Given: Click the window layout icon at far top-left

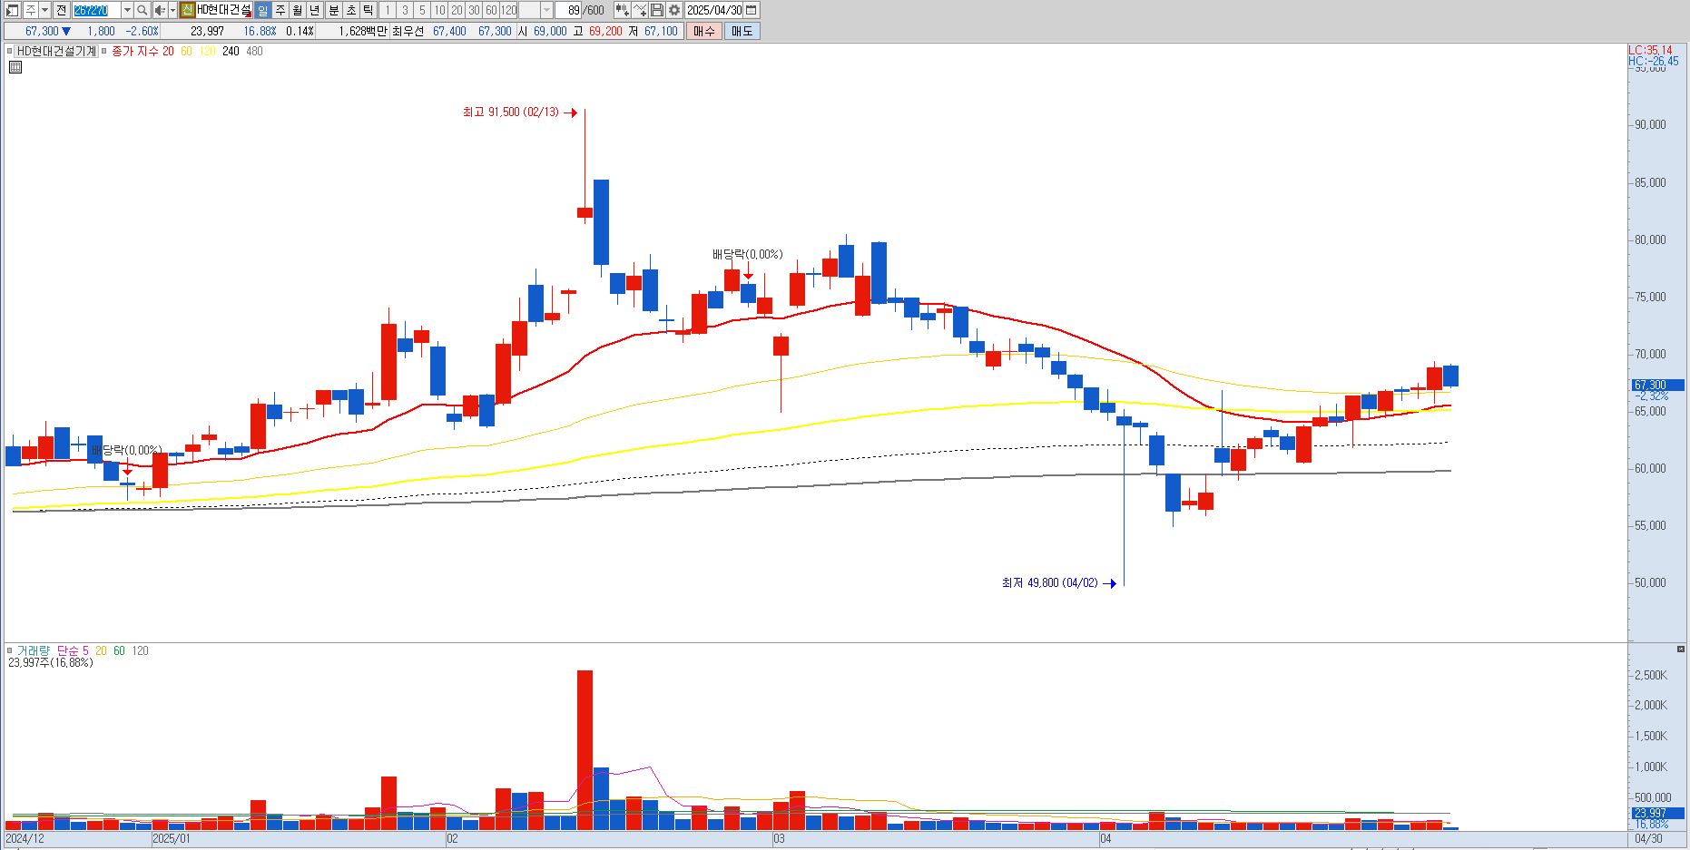Looking at the screenshot, I should 12,10.
